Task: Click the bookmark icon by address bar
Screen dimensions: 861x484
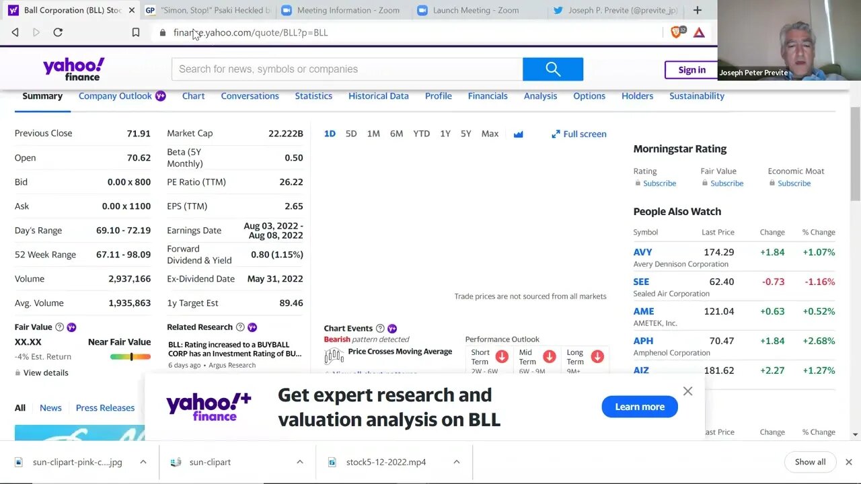Action: 136,32
